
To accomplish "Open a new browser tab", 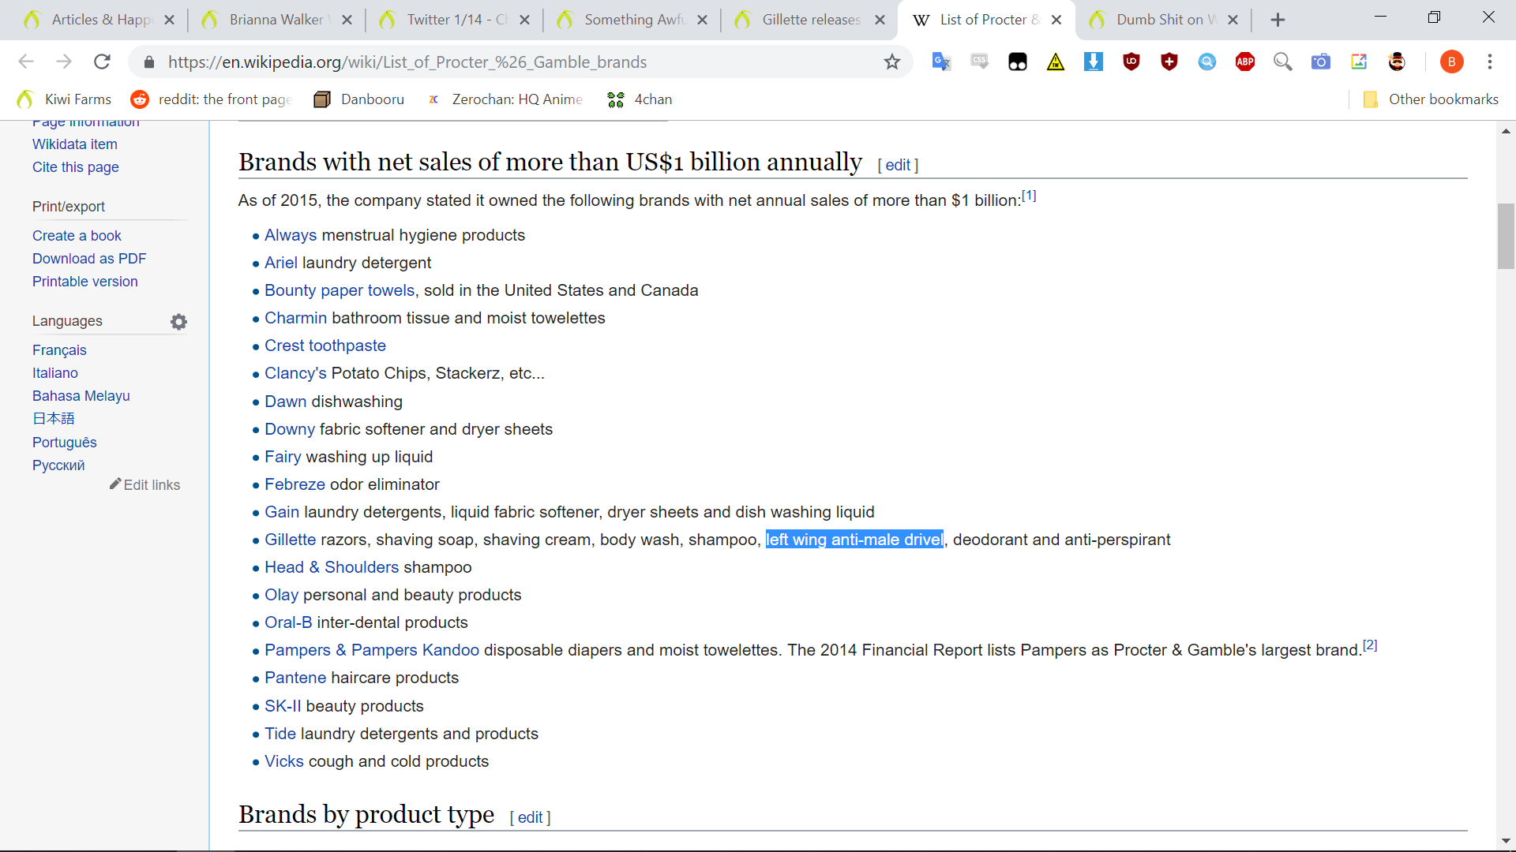I will coord(1278,20).
